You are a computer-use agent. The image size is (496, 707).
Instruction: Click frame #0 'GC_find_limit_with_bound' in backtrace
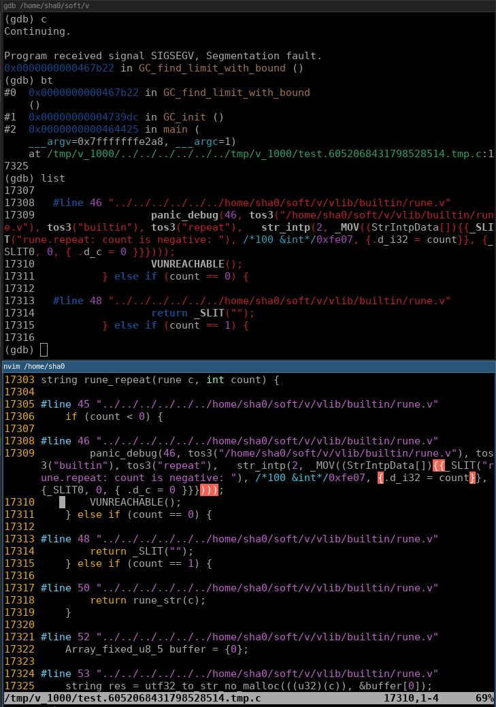click(236, 93)
